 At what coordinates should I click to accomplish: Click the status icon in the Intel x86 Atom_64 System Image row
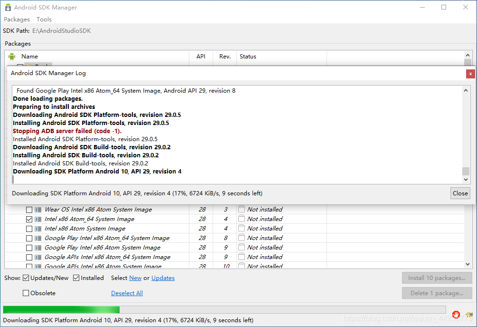coord(242,219)
